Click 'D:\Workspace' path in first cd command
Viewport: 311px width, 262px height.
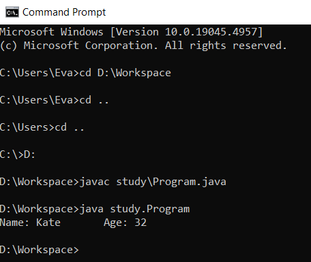click(134, 73)
